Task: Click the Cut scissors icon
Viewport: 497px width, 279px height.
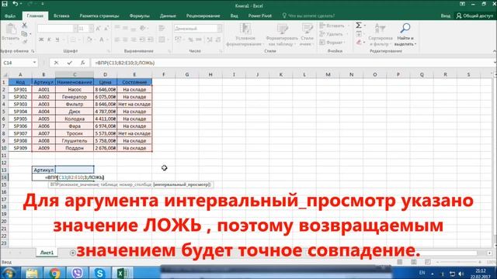Action: (x=24, y=26)
